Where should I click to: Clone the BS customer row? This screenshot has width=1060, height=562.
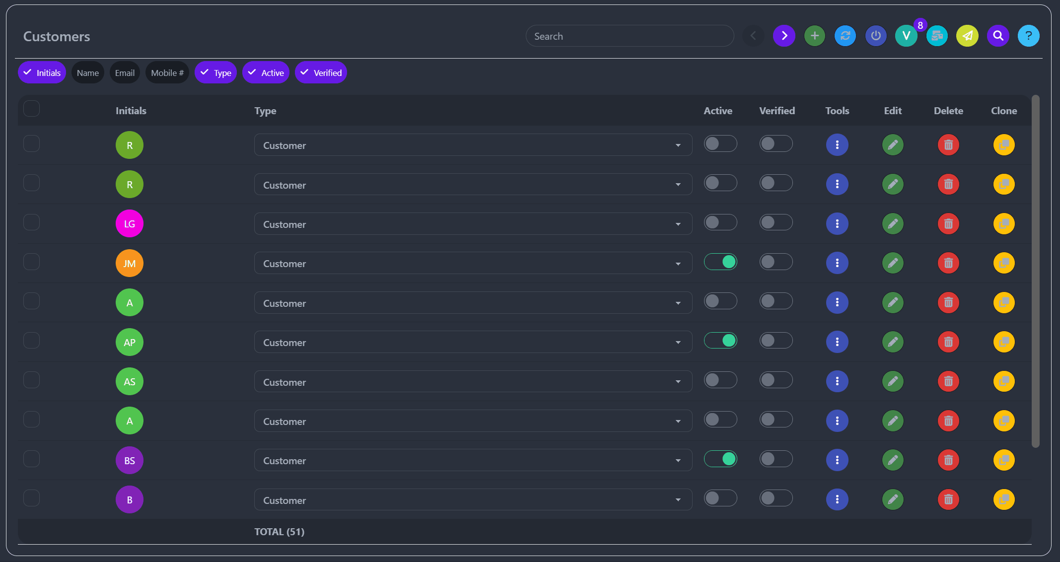pos(1004,460)
